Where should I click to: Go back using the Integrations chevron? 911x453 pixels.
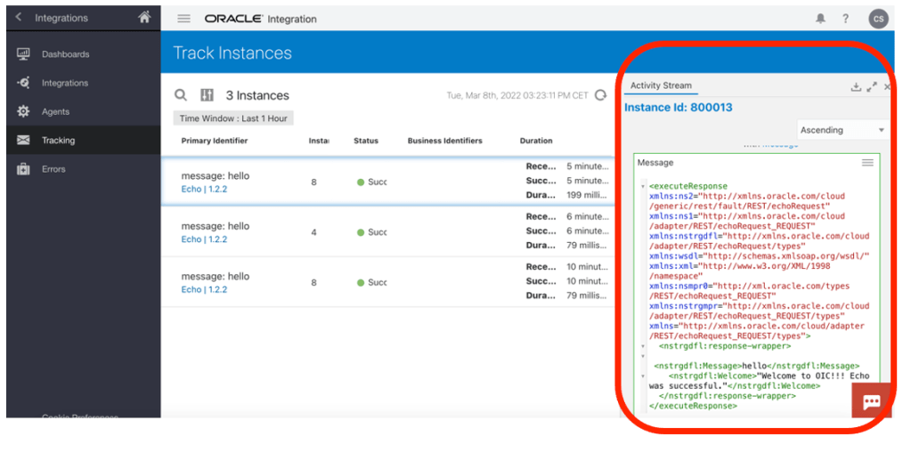tap(19, 18)
